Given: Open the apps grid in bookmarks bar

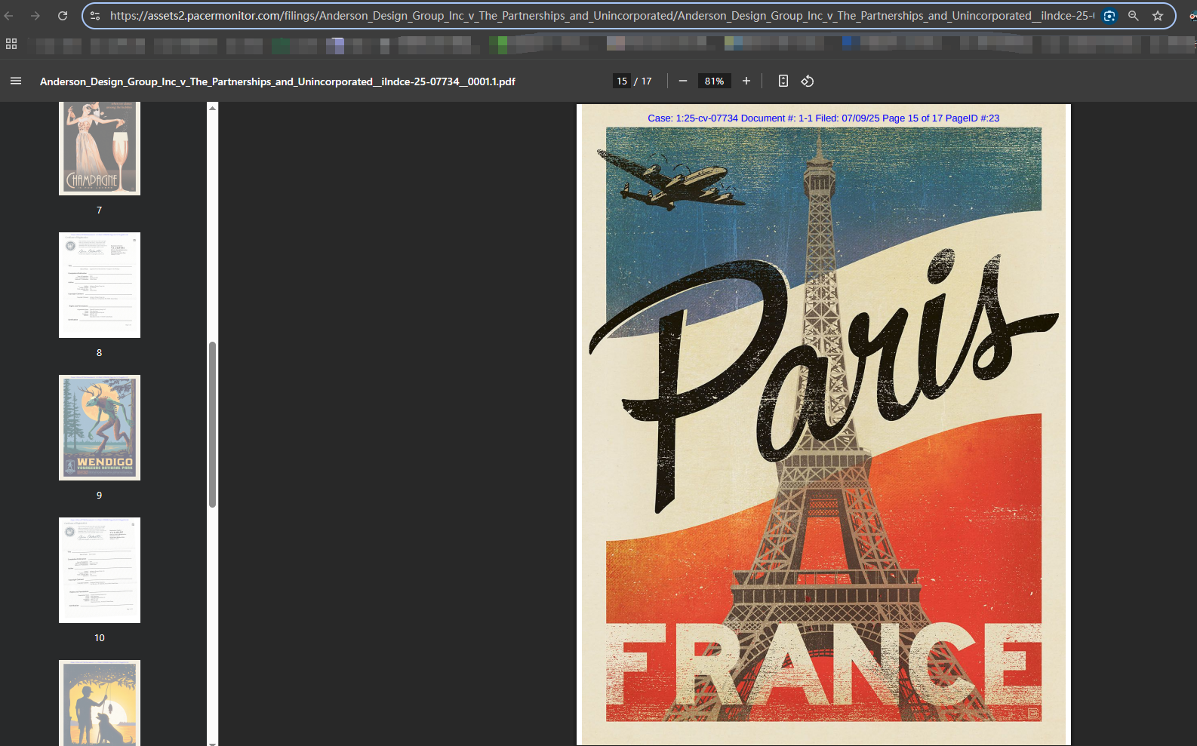Looking at the screenshot, I should [x=11, y=45].
